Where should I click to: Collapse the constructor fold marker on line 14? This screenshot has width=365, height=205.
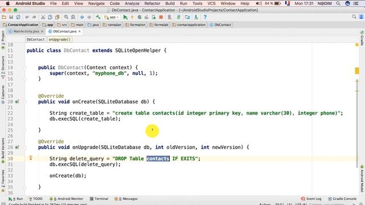[25, 68]
